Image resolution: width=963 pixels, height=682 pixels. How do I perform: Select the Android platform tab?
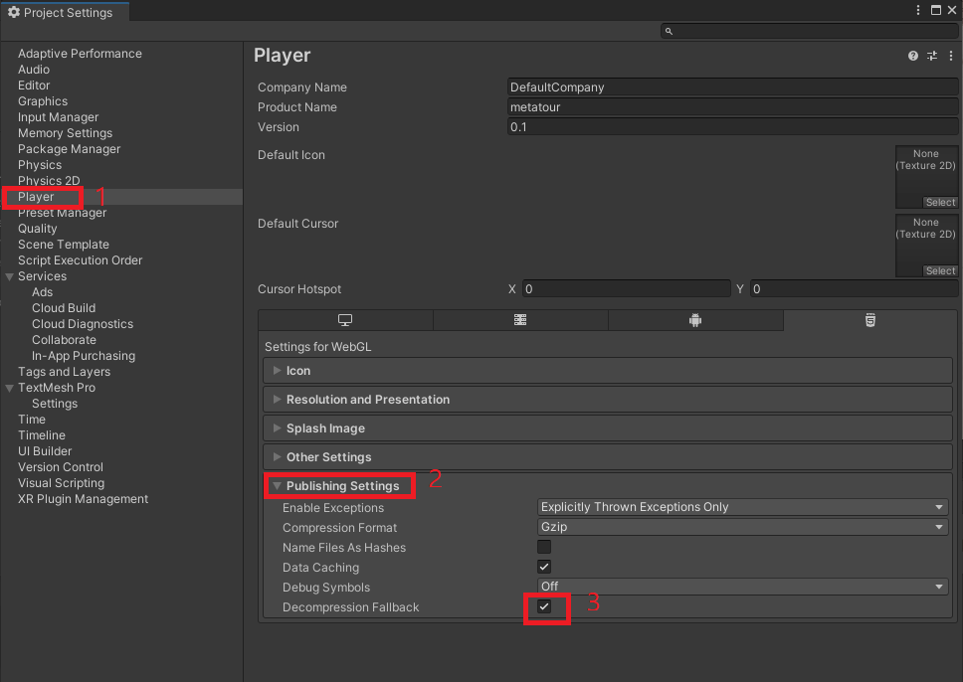point(695,320)
